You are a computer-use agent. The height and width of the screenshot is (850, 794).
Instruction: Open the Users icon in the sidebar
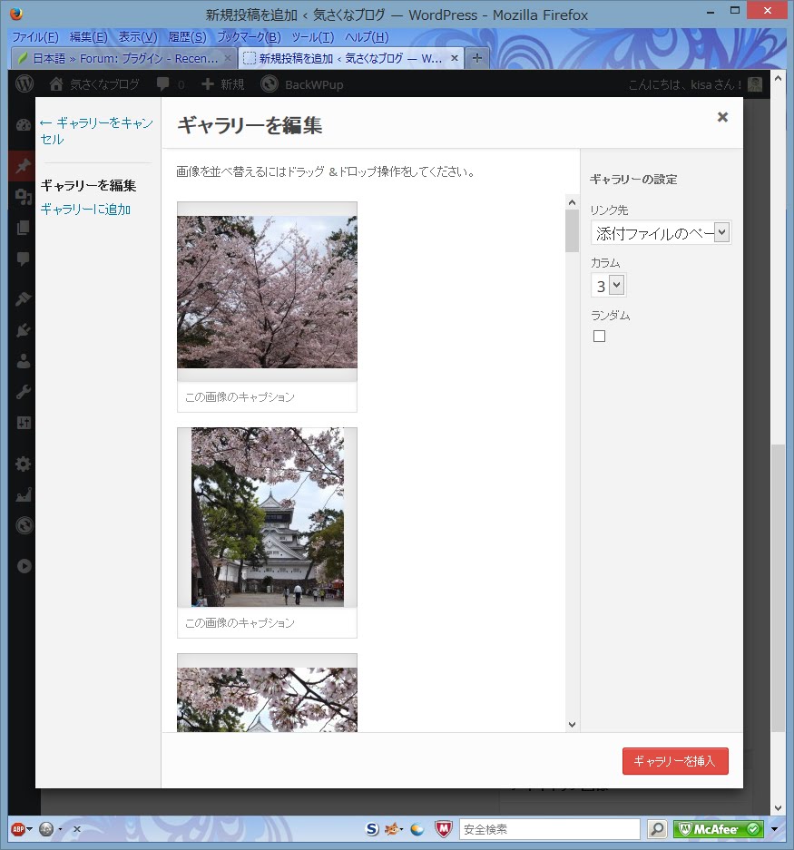click(24, 361)
